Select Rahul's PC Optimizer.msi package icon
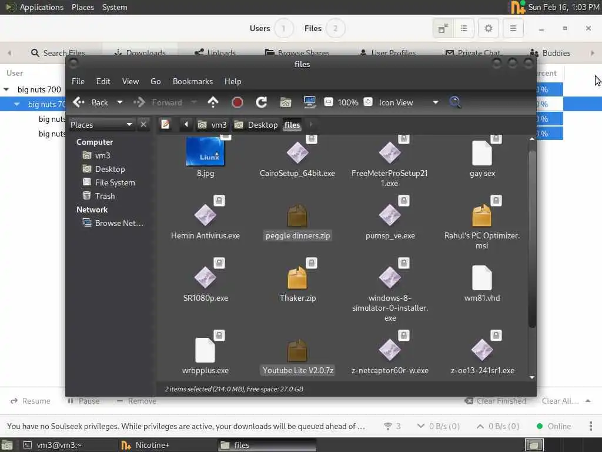 pyautogui.click(x=482, y=215)
